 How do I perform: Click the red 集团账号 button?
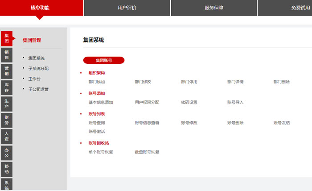point(104,60)
